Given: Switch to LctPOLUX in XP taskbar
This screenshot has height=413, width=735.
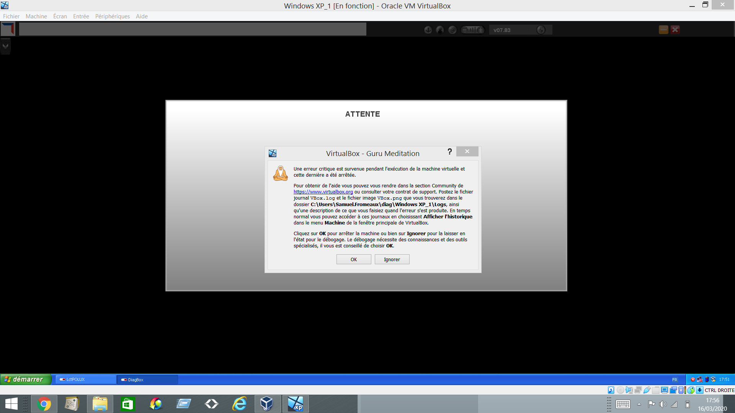Looking at the screenshot, I should point(86,379).
